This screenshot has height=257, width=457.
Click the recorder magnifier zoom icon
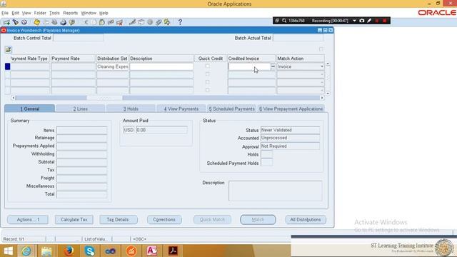click(x=284, y=21)
